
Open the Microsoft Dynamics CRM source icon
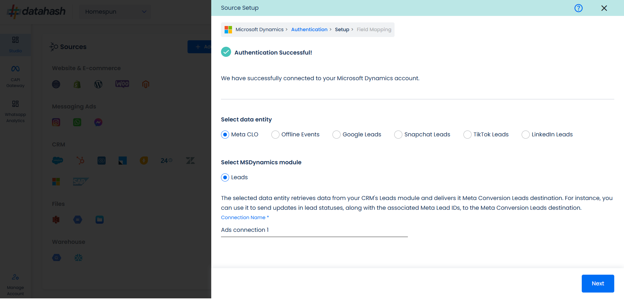pos(56,181)
